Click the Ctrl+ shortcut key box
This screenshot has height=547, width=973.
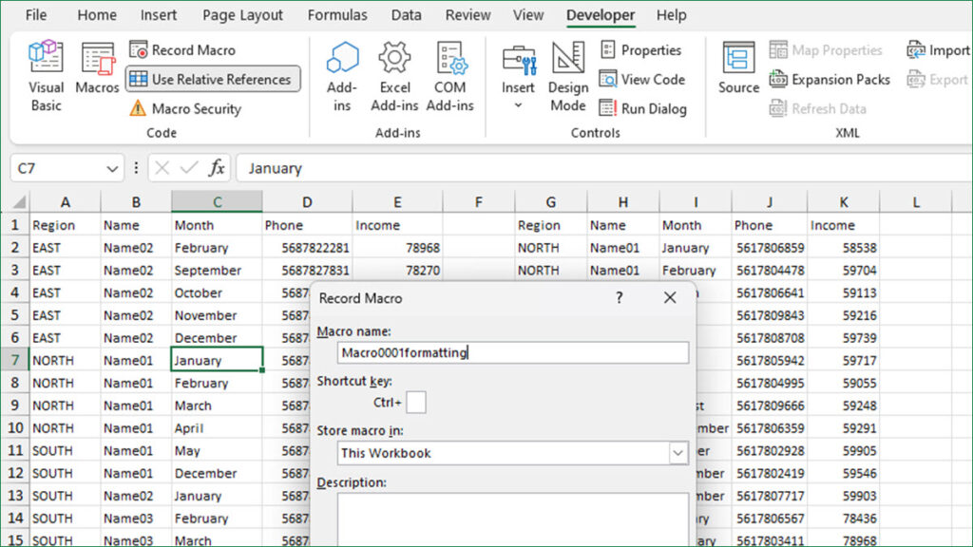coord(416,403)
